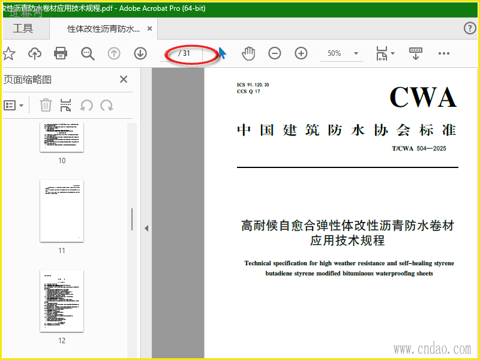Select page 12 thumbnail
This screenshot has height=360, width=480.
[62, 301]
